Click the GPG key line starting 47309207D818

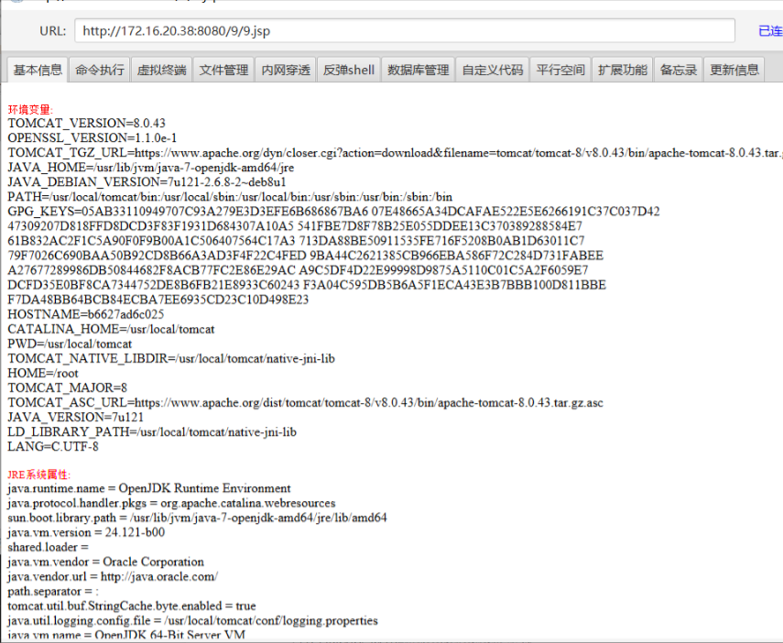click(x=295, y=226)
